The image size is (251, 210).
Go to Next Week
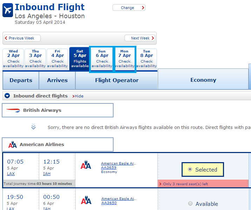tap(140, 38)
